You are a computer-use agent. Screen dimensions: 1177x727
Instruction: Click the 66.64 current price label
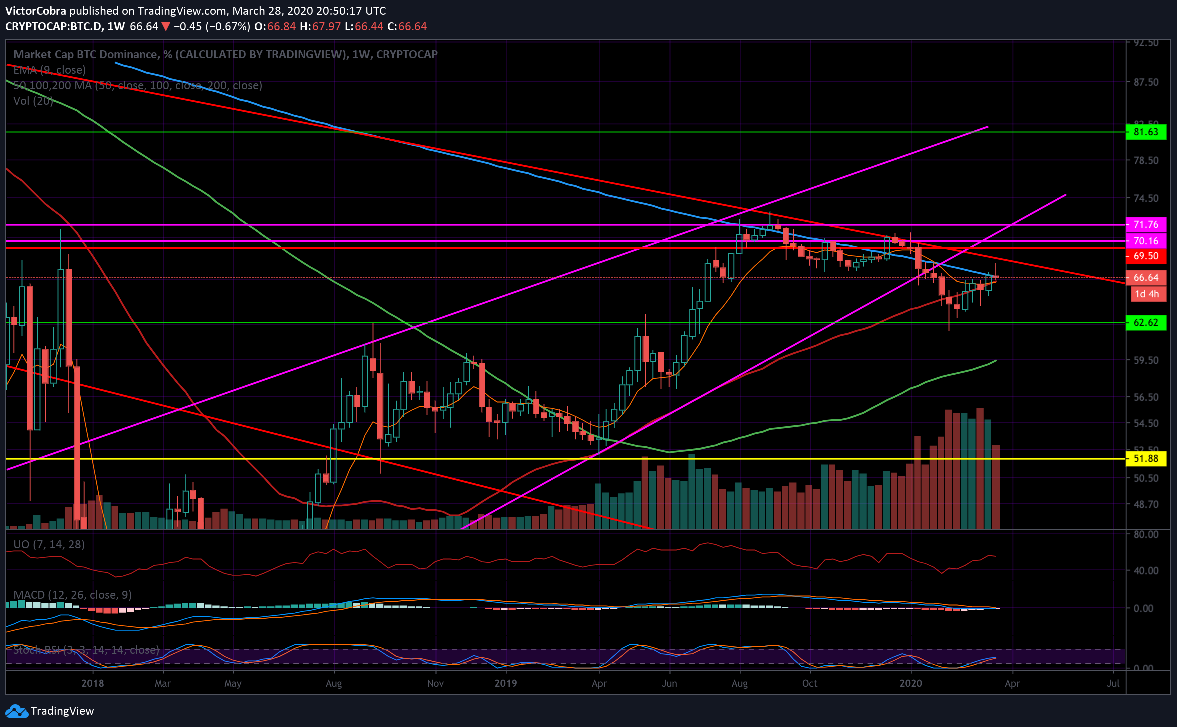[x=1146, y=278]
